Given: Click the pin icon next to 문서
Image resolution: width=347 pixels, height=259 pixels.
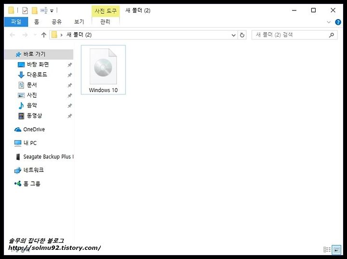Looking at the screenshot, I should coord(70,85).
